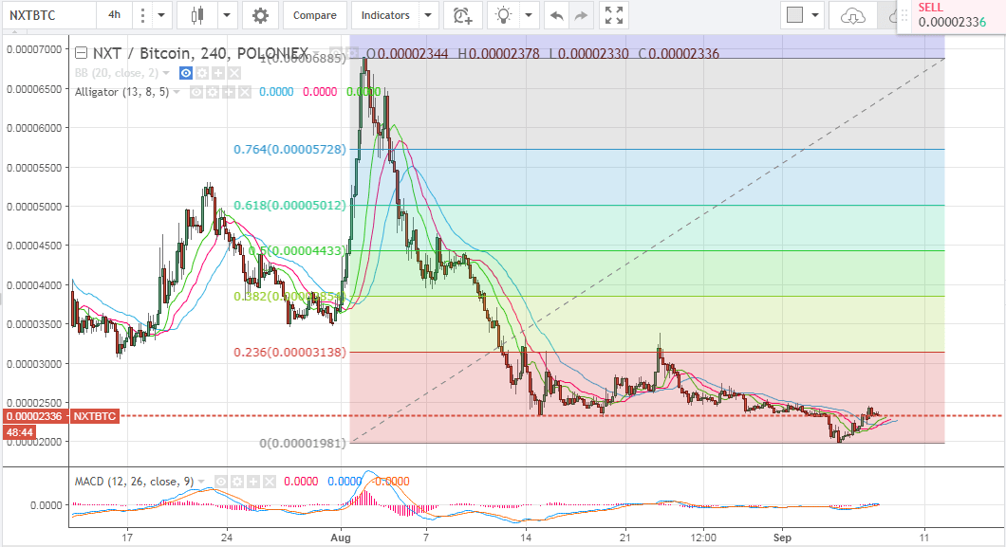Click NXT / Bitcoin, 240, POLONIEX title

click(x=201, y=52)
